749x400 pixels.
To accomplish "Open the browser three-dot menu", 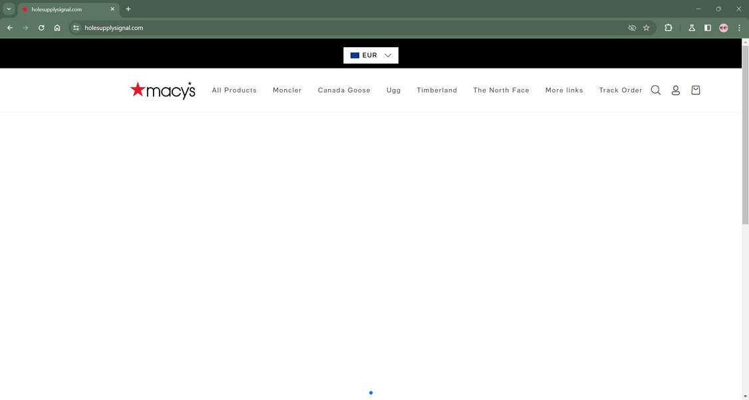I will [738, 27].
